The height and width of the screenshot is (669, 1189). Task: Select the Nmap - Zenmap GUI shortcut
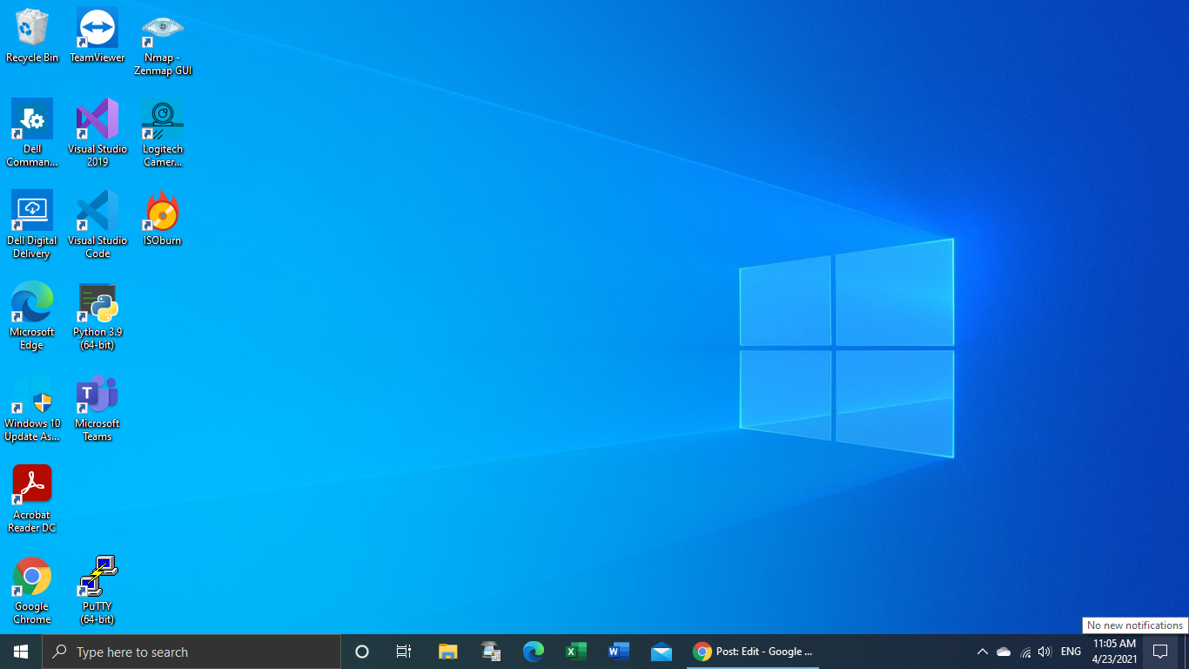coord(163,43)
